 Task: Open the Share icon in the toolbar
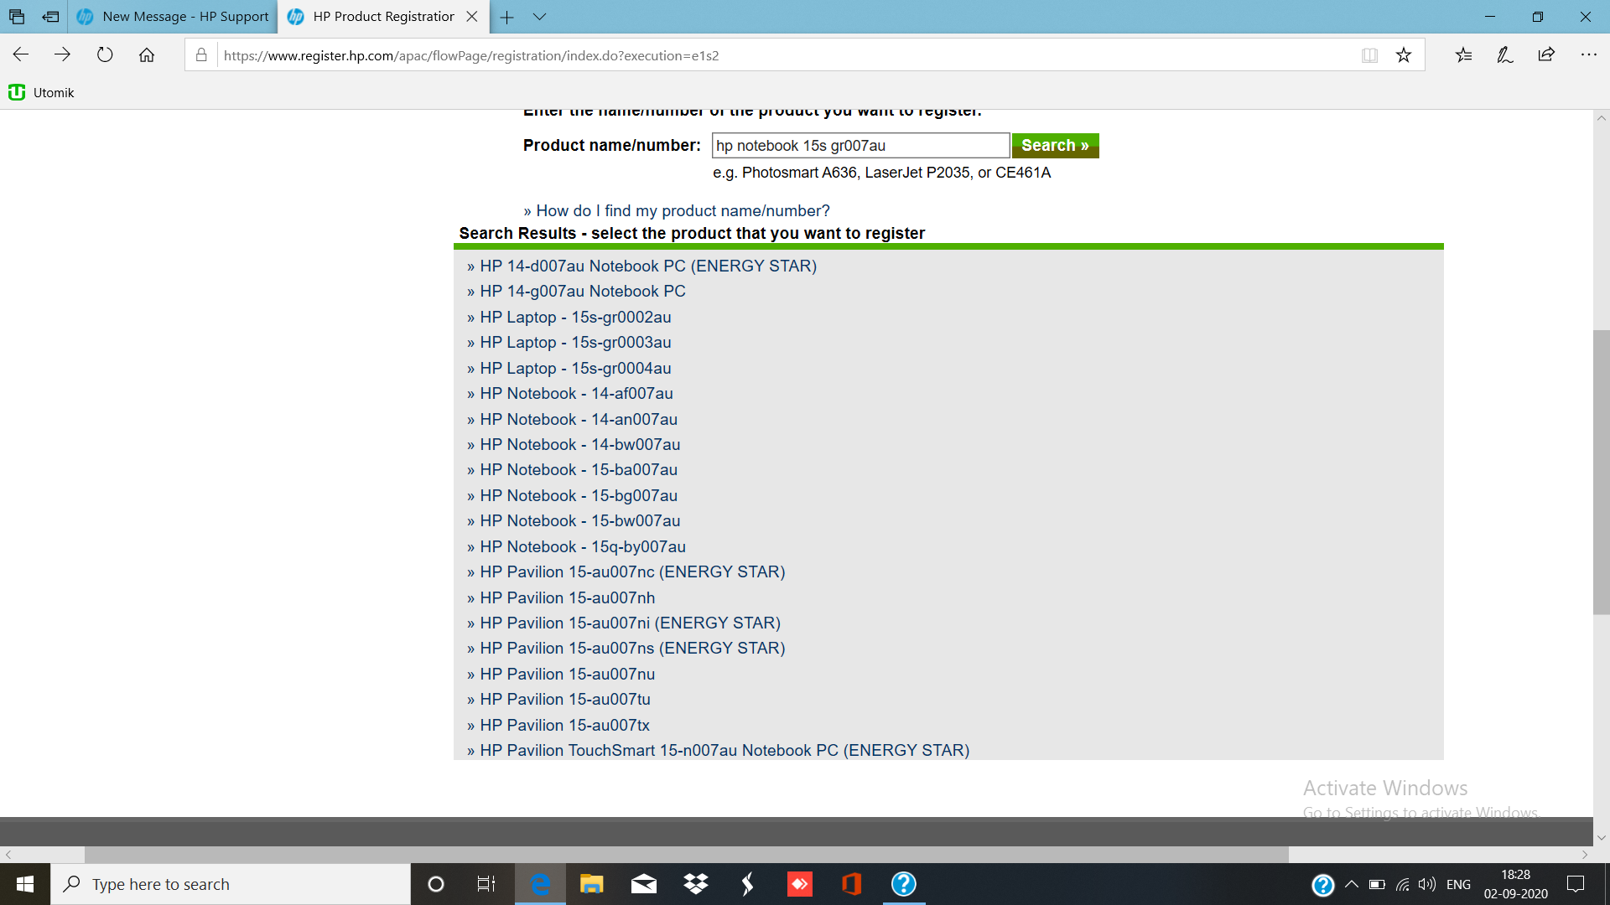(x=1547, y=54)
